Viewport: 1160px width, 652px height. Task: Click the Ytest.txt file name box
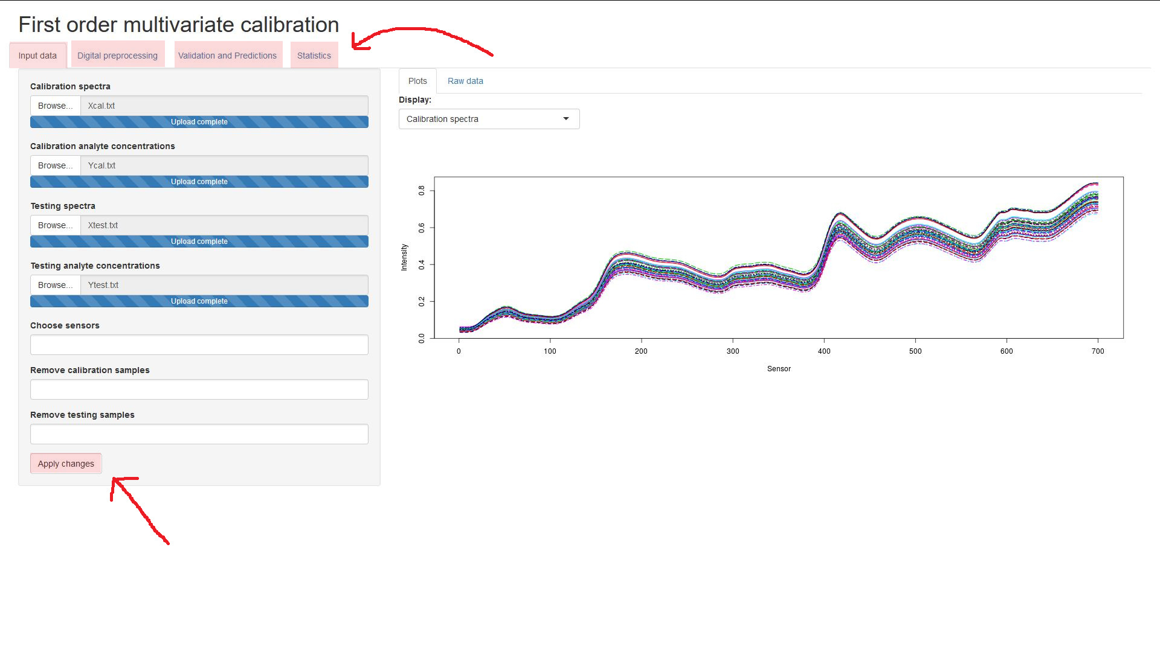click(224, 285)
